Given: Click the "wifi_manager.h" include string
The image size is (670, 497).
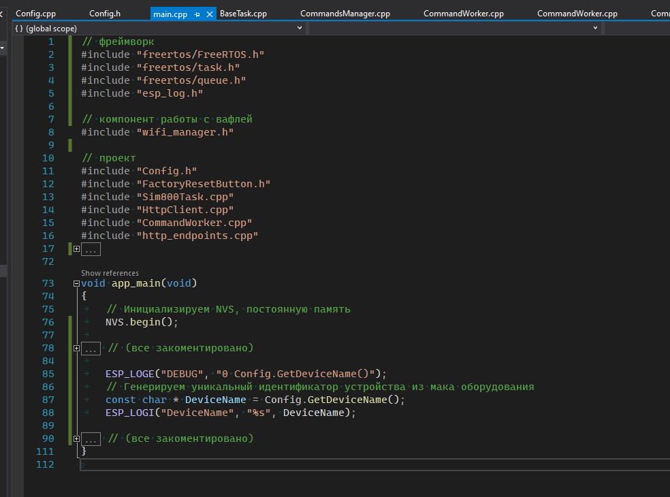Looking at the screenshot, I should pos(185,132).
